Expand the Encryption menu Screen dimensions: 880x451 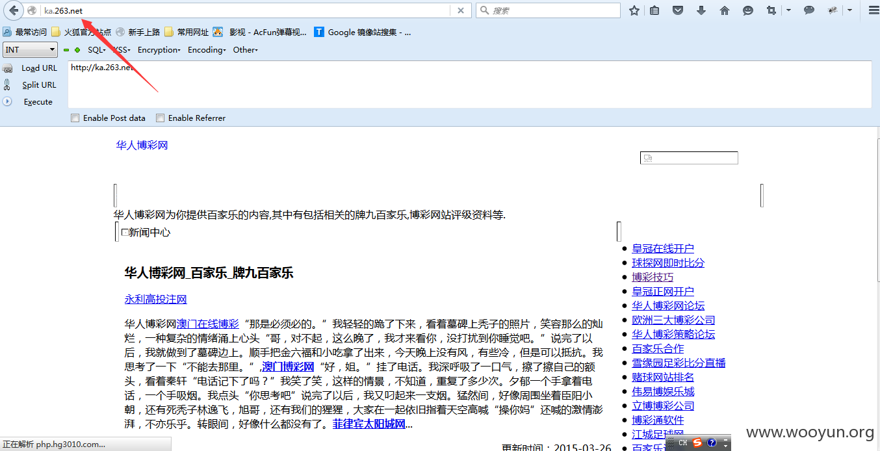coord(159,50)
